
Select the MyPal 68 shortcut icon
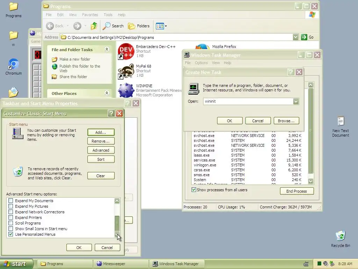click(x=126, y=71)
